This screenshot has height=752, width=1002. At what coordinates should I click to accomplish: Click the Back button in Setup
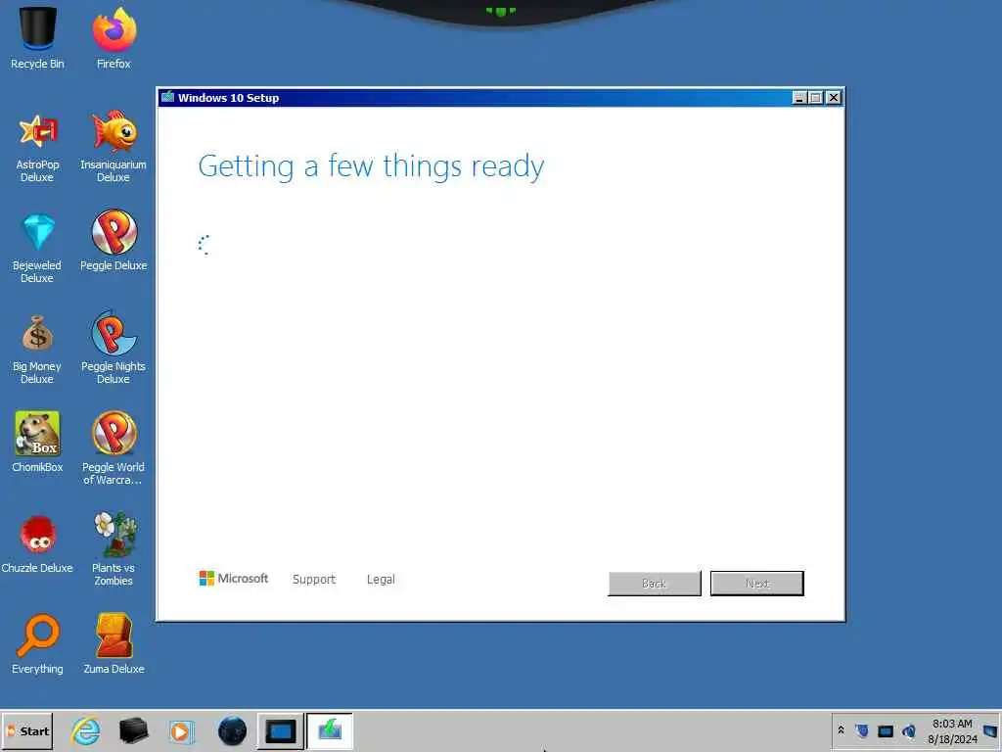click(x=655, y=584)
